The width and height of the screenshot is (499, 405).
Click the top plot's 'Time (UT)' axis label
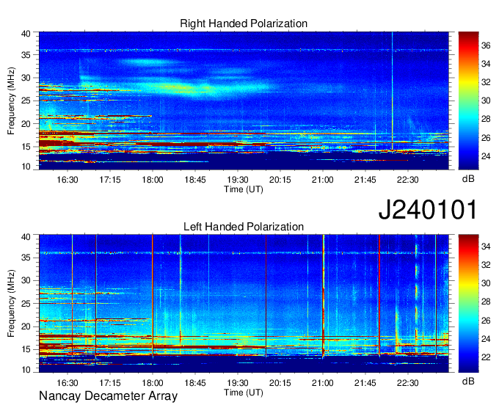coord(244,189)
